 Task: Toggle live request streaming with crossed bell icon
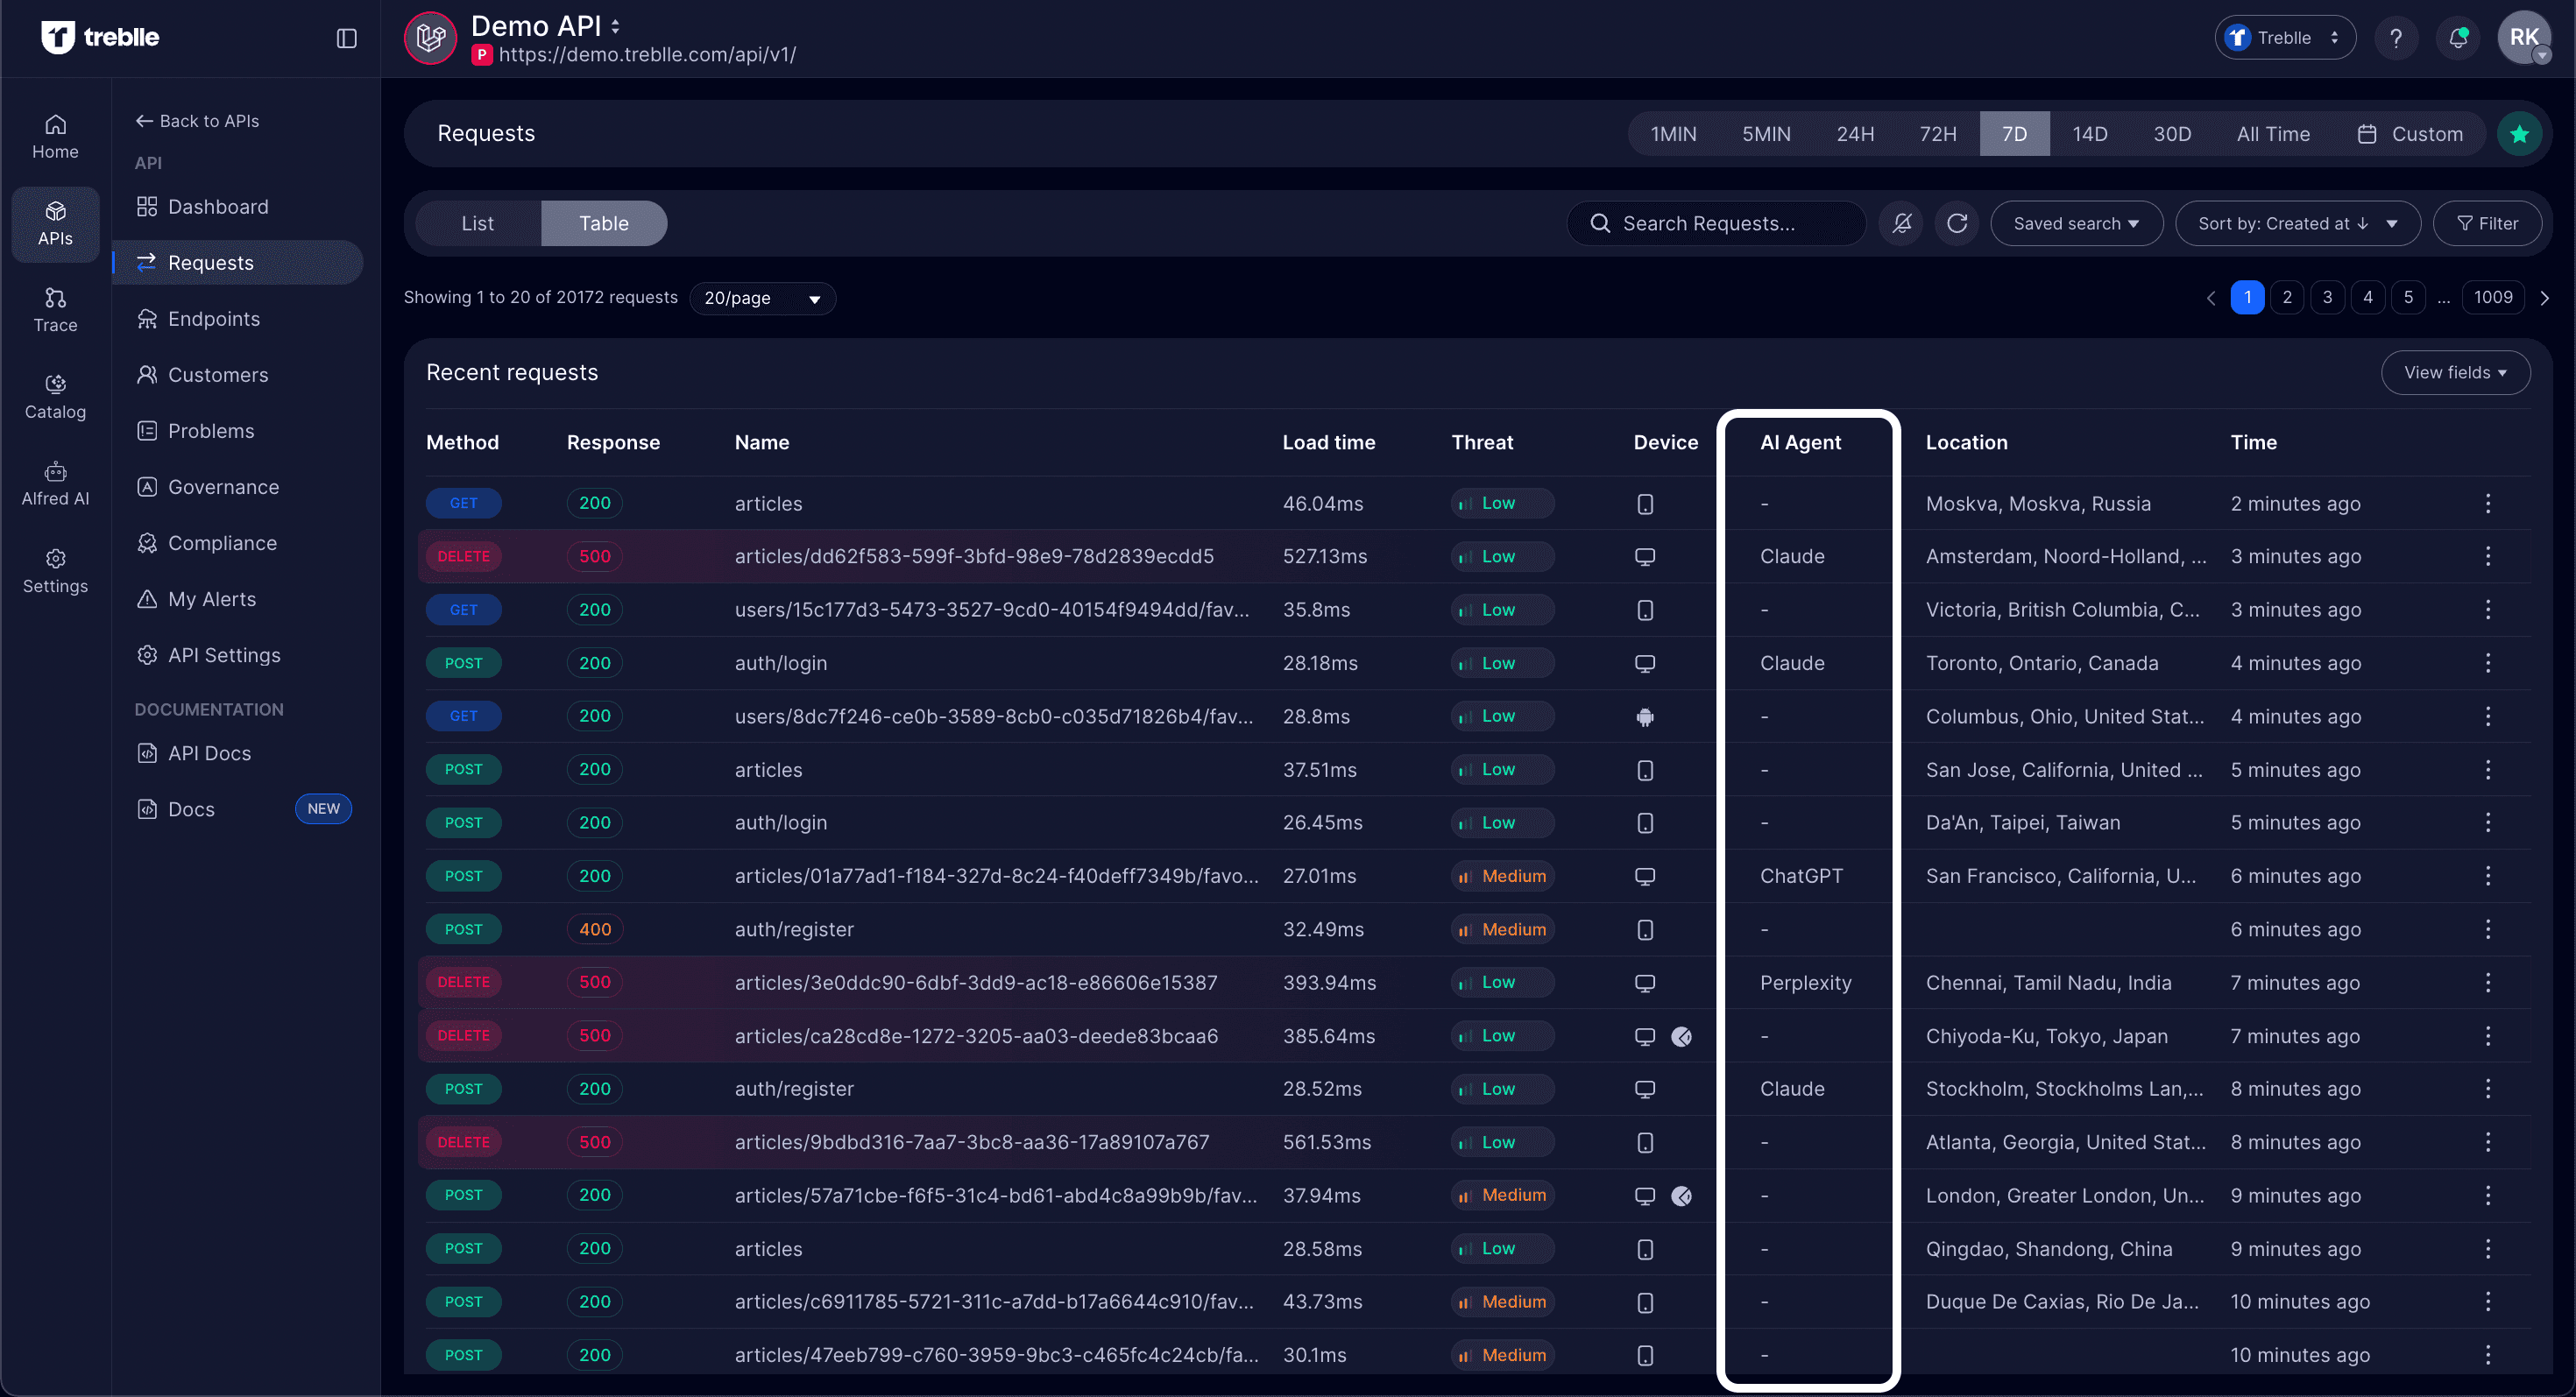[x=1902, y=222]
